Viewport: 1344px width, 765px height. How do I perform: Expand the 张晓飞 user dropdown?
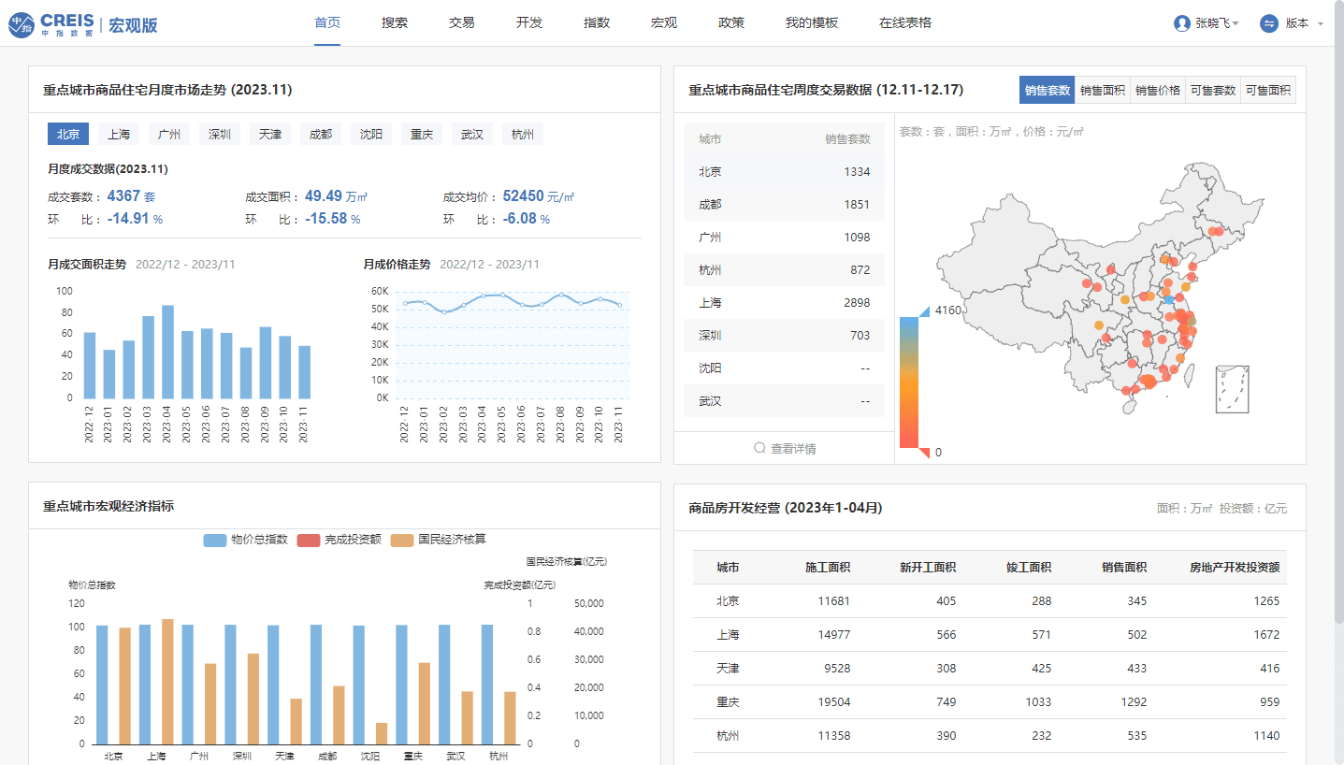tap(1236, 23)
